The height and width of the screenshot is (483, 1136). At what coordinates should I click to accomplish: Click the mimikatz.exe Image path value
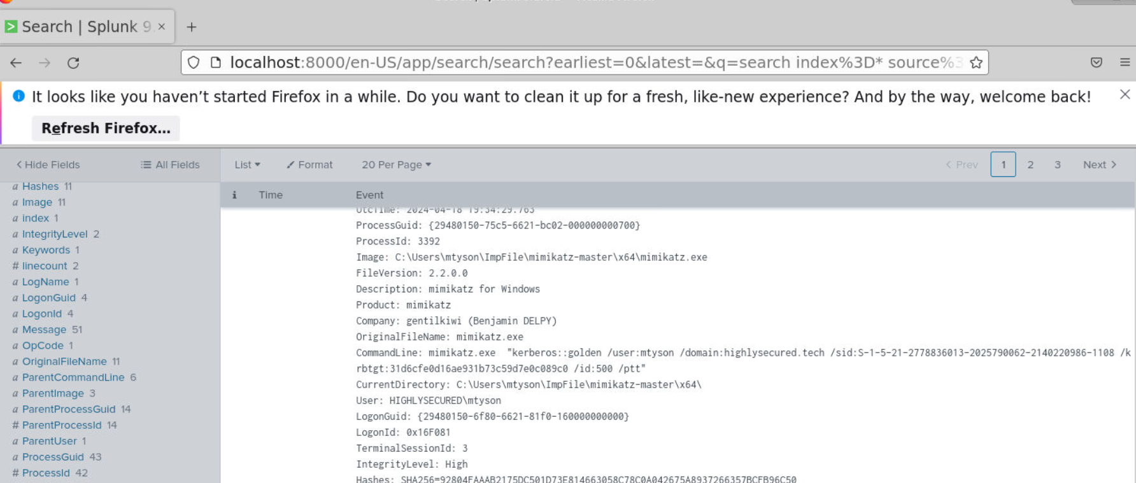coord(551,257)
